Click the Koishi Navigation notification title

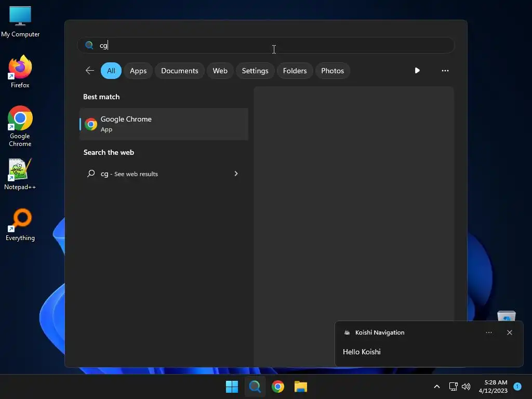(x=380, y=332)
